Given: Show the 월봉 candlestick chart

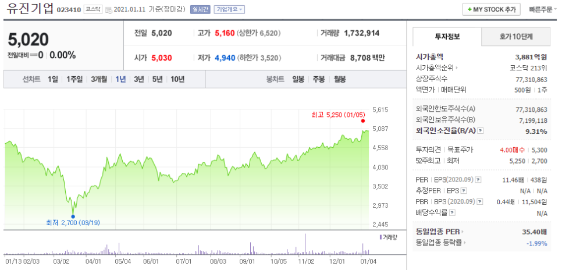Looking at the screenshot, I should coord(340,79).
